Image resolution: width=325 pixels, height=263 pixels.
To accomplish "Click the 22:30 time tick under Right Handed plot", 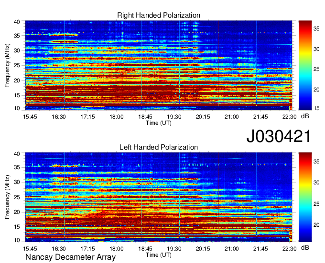I will (289, 117).
